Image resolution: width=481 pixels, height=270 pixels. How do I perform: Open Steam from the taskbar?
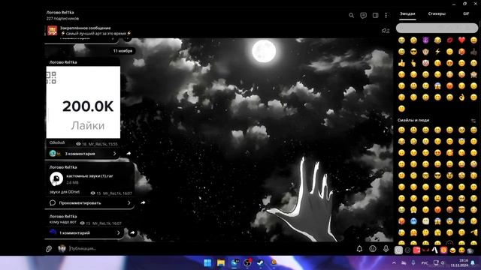[260, 263]
